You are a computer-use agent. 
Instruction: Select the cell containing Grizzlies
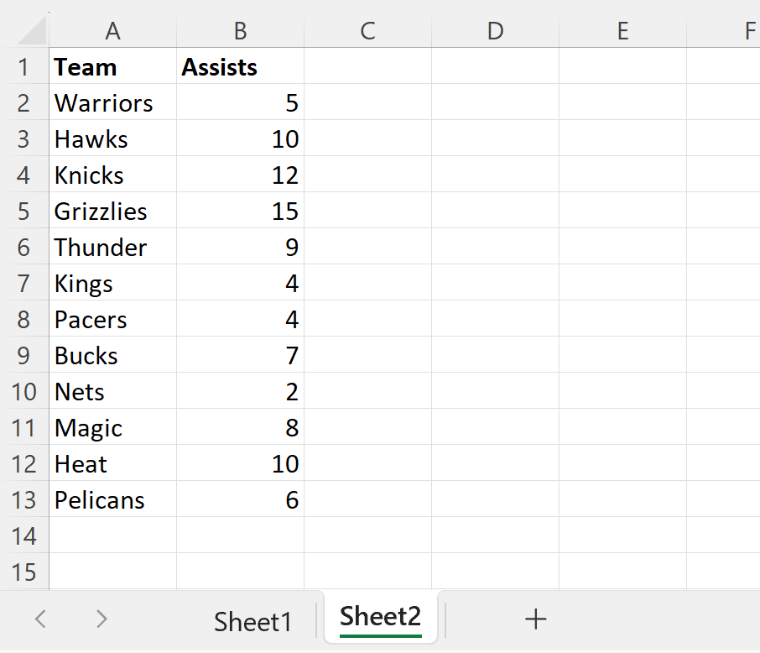(x=112, y=211)
